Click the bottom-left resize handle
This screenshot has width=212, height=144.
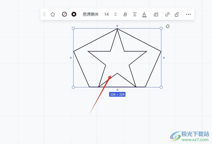coord(73,87)
